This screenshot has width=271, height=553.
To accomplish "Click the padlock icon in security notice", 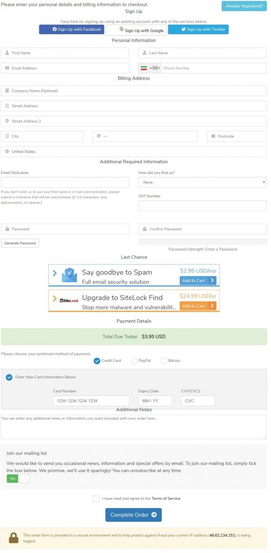I will 14,537.
